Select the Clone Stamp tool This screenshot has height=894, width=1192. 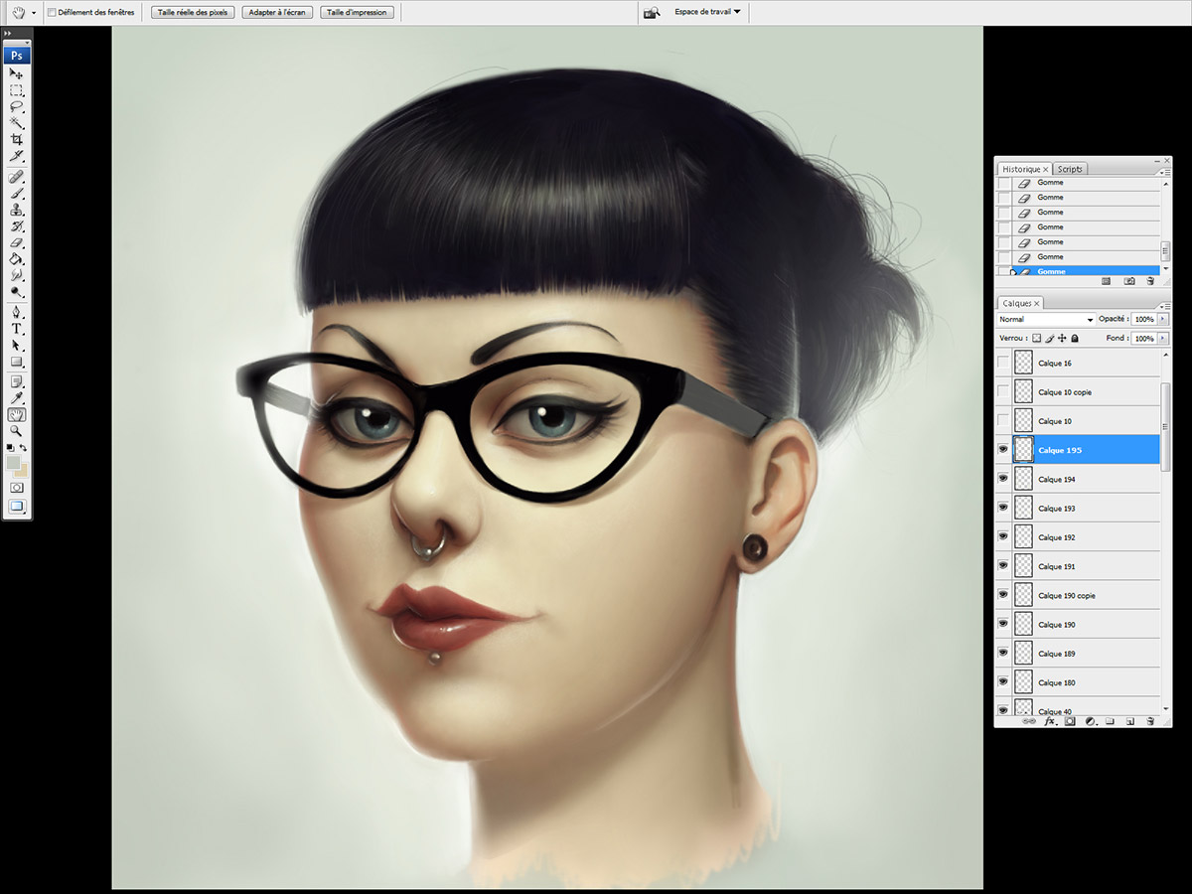point(16,210)
